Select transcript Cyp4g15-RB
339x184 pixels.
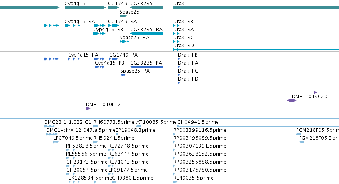[100, 34]
